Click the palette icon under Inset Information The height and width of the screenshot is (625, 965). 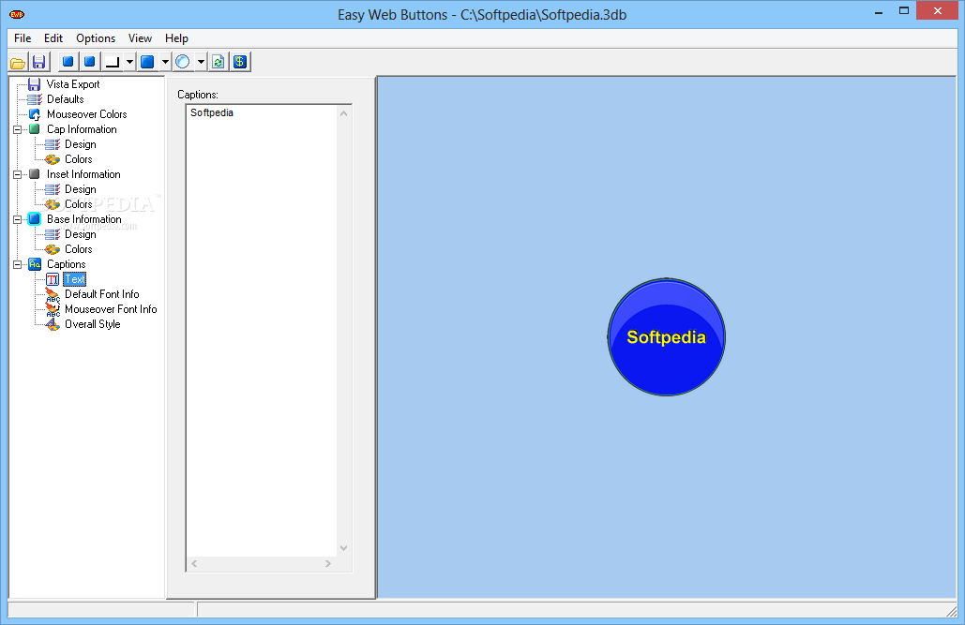[53, 204]
